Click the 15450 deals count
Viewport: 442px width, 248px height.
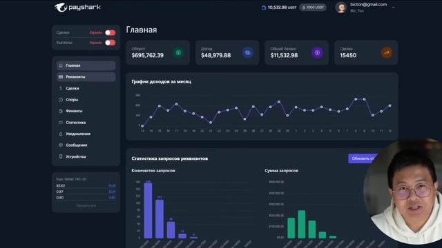coord(348,55)
